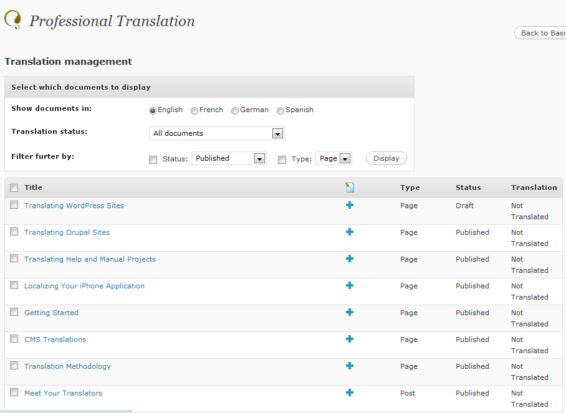Click the Display button
This screenshot has height=413, width=566.
coord(386,158)
